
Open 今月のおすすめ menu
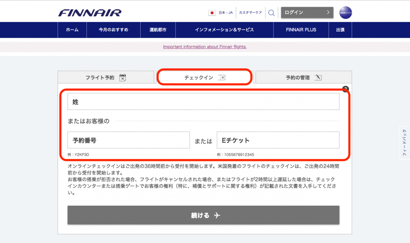point(114,30)
